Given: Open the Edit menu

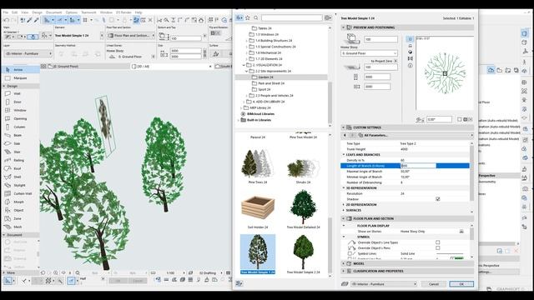Looking at the screenshot, I should point(15,12).
